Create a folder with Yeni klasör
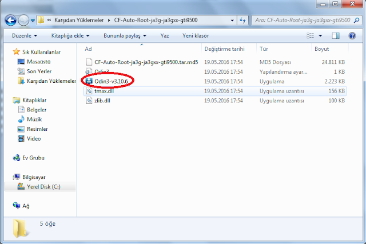 [x=196, y=35]
